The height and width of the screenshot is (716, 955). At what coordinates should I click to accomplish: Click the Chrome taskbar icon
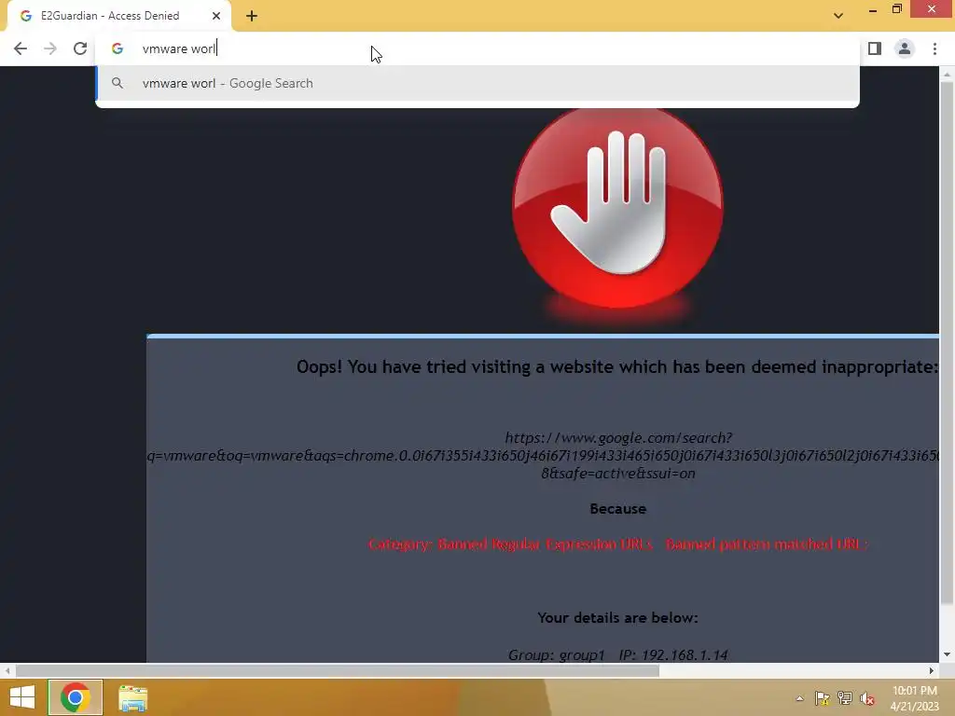(x=76, y=697)
